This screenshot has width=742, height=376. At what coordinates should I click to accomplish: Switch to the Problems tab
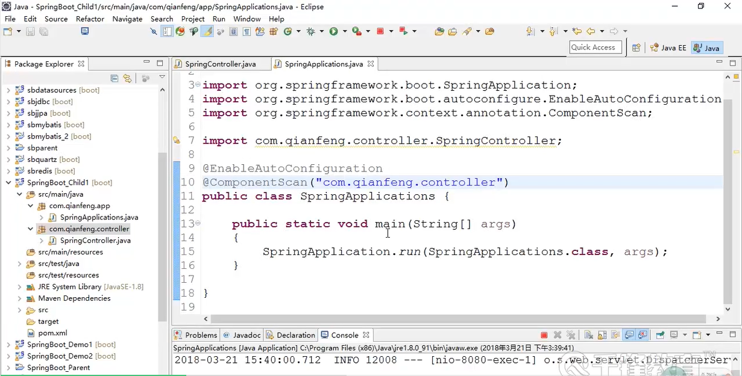pos(195,335)
